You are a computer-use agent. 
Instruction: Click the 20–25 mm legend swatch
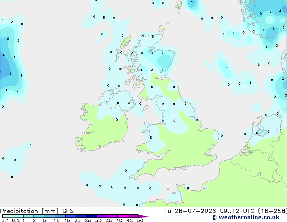click(x=81, y=216)
